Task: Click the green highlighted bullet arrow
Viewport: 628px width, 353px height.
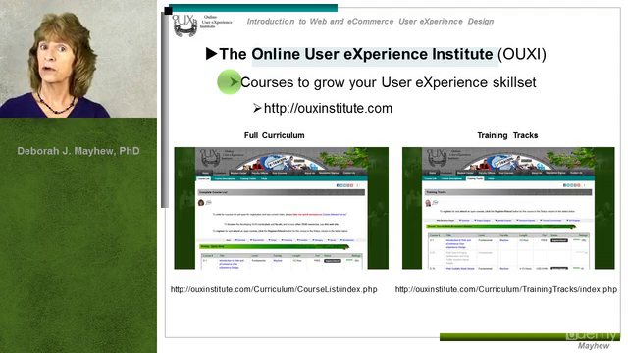Action: pyautogui.click(x=229, y=82)
